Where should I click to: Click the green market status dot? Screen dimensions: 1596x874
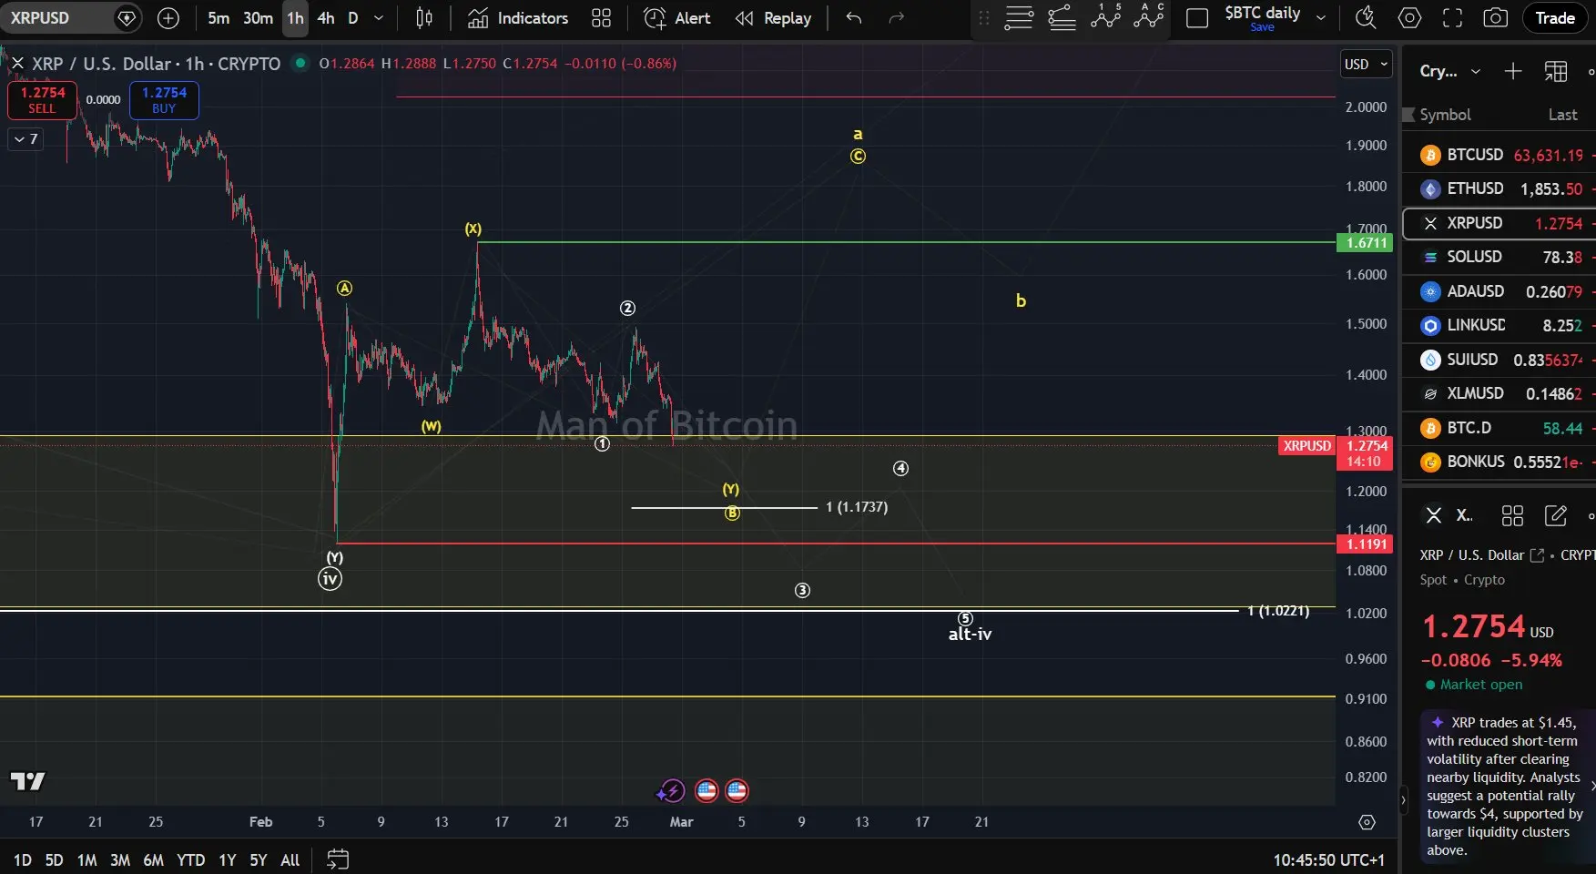(299, 63)
